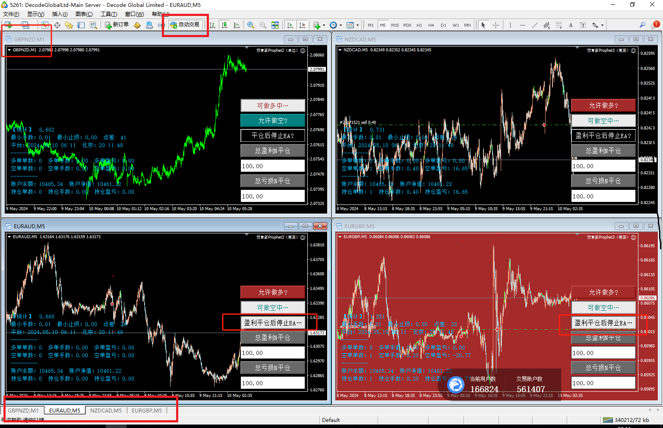The height and width of the screenshot is (428, 663).
Task: Expand the indicators list dropdown arrow
Action: click(x=324, y=25)
